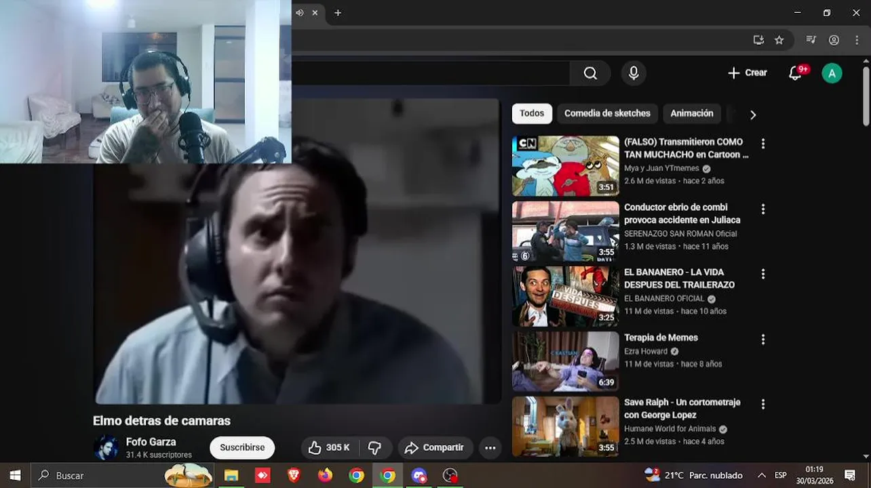
Task: Open the Chrome profile icon
Action: point(834,40)
